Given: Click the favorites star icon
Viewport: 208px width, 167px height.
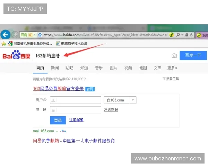Looking at the screenshot, I should (4, 43).
